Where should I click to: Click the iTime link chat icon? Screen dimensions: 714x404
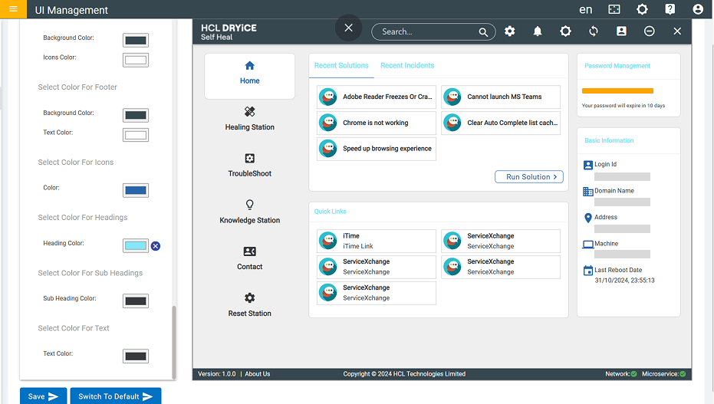click(328, 241)
